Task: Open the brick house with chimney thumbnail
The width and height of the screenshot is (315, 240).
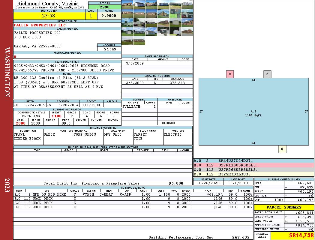Action: (x=163, y=13)
